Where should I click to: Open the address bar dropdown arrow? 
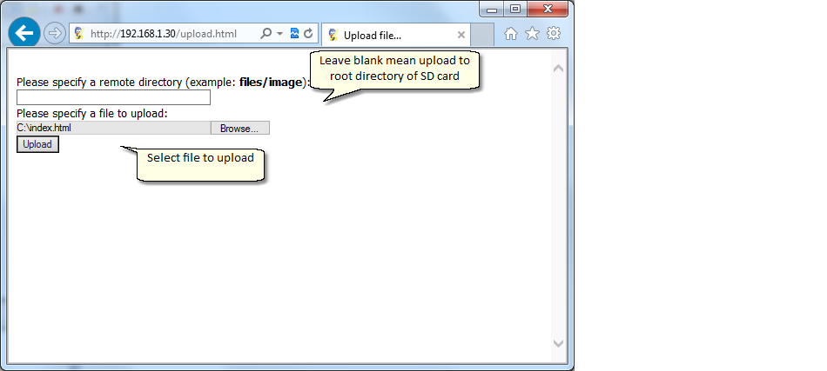(279, 33)
